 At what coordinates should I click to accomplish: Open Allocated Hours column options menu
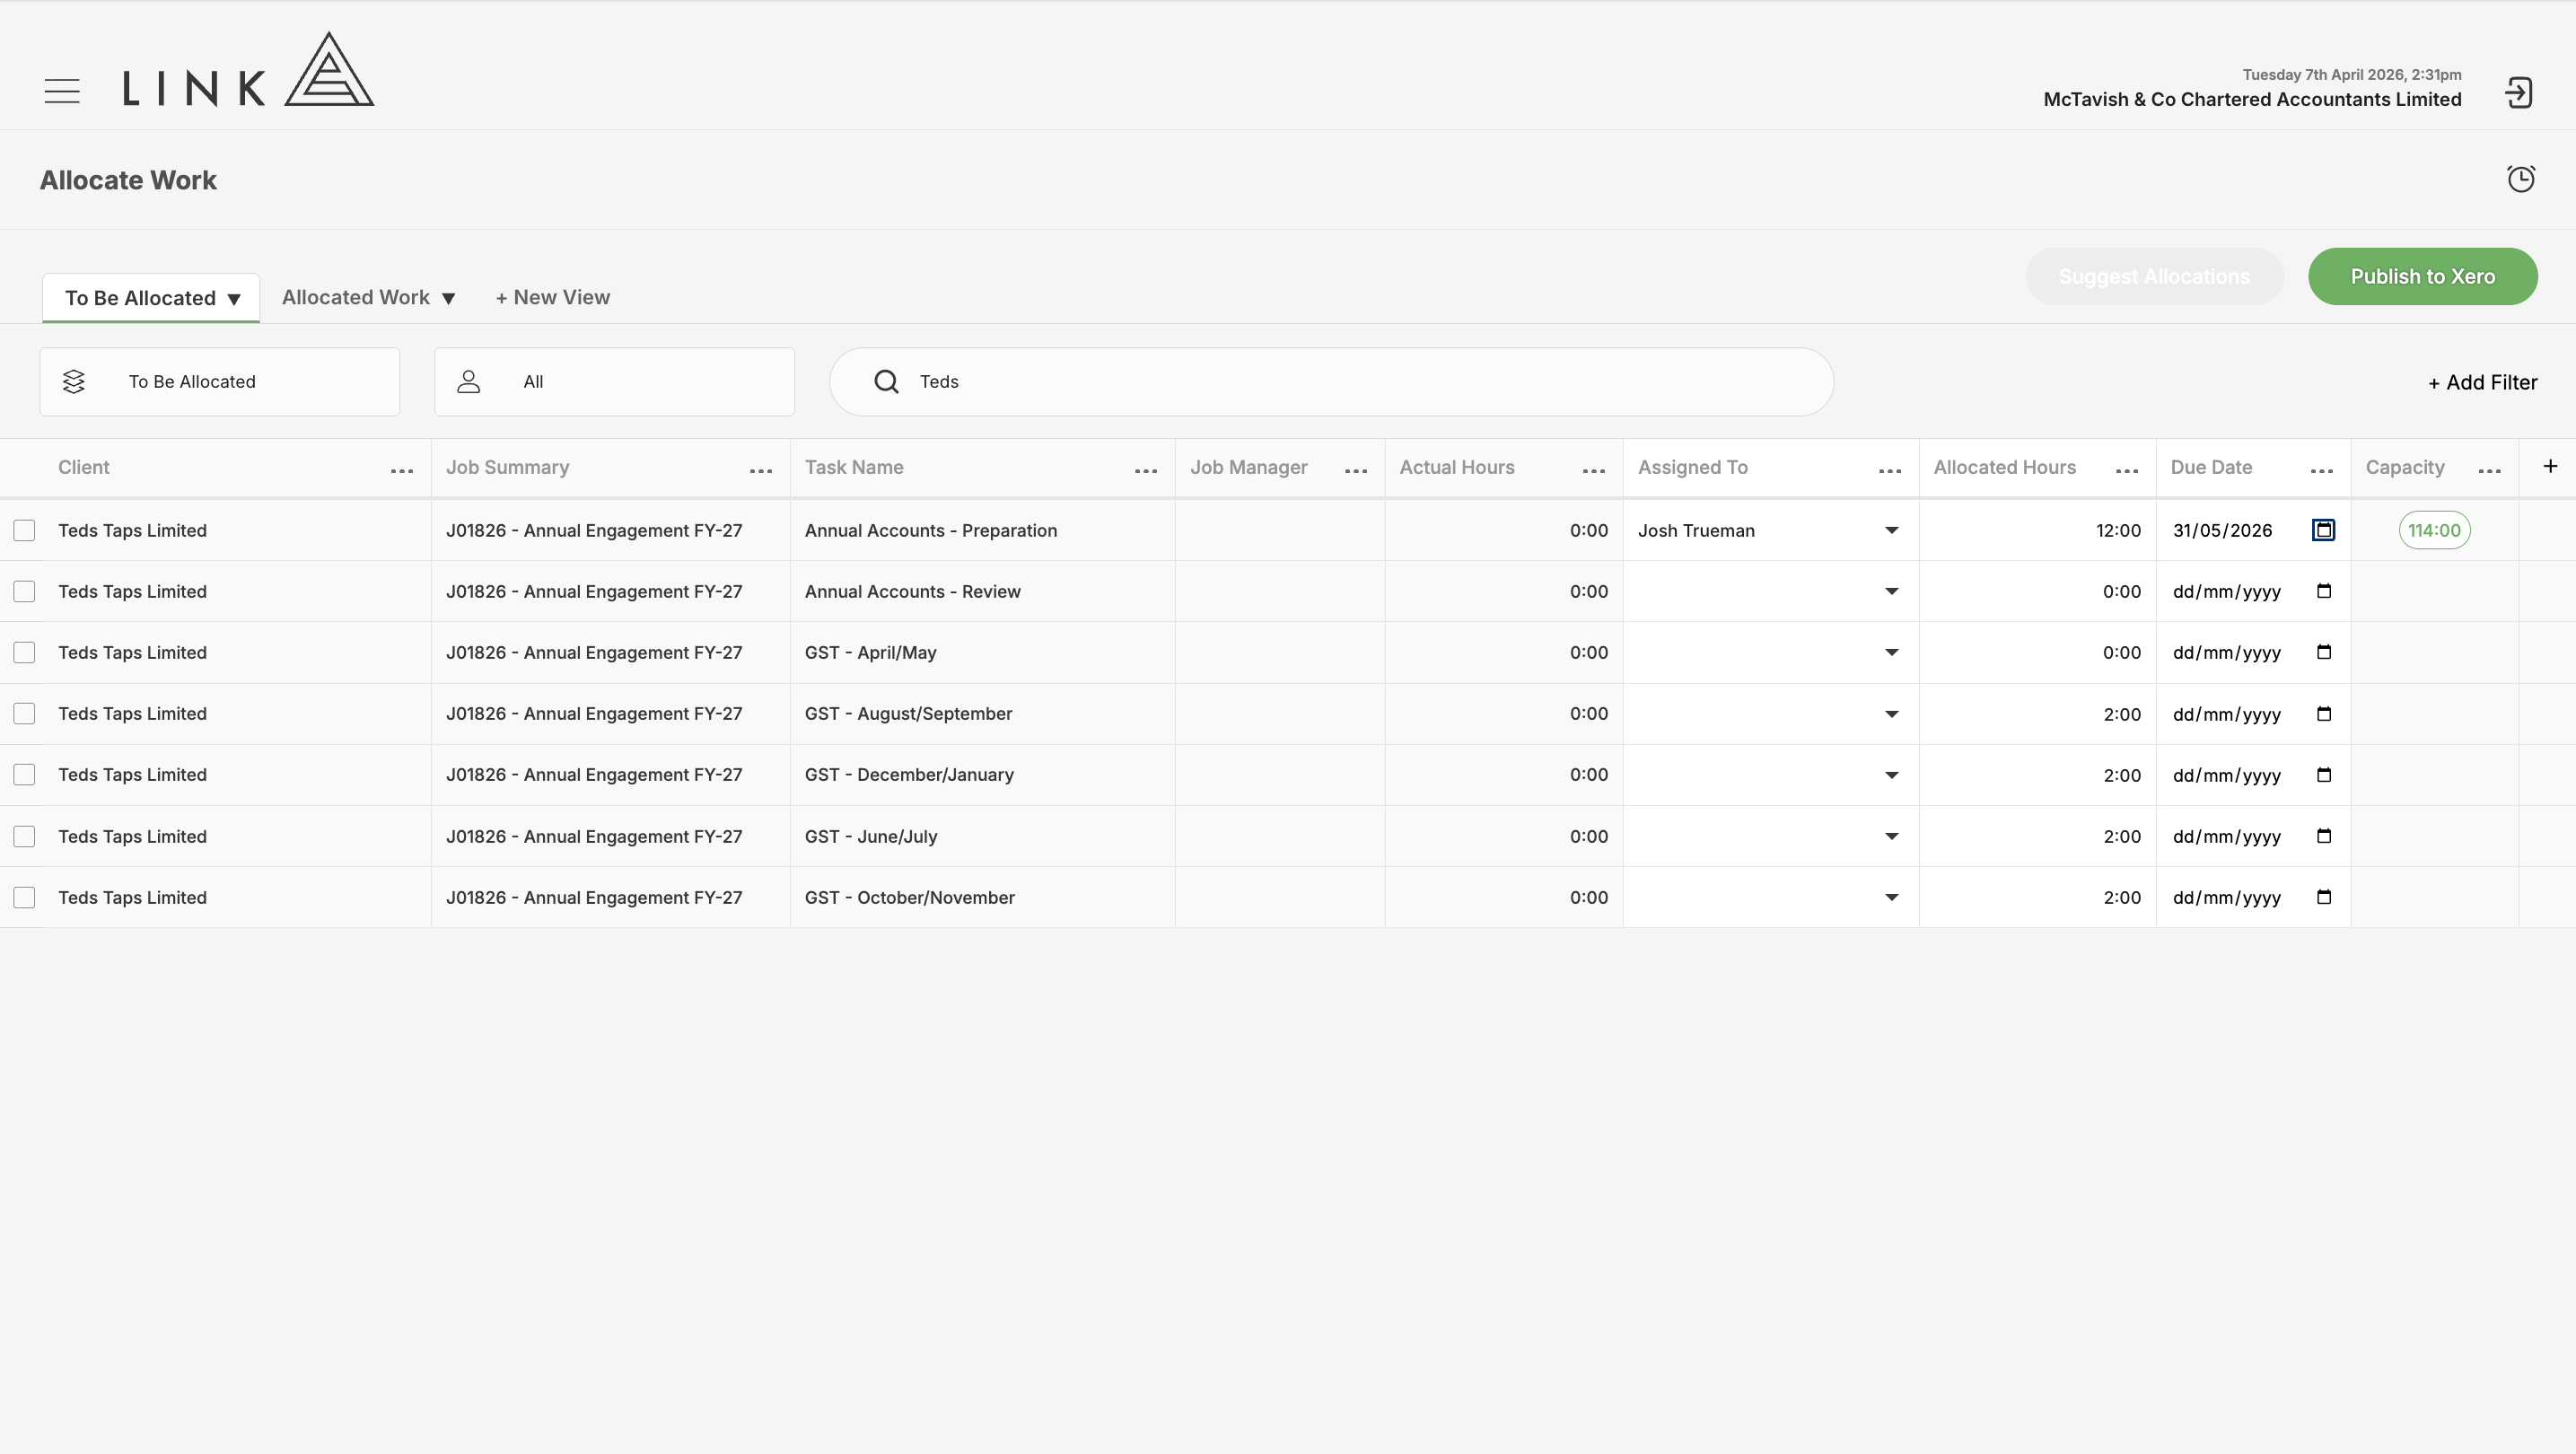pos(2127,471)
